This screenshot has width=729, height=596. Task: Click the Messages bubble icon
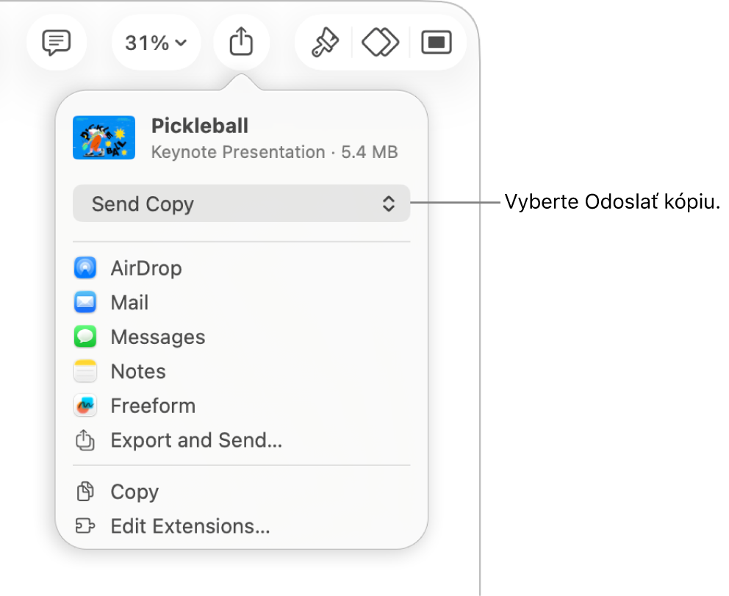click(x=85, y=337)
